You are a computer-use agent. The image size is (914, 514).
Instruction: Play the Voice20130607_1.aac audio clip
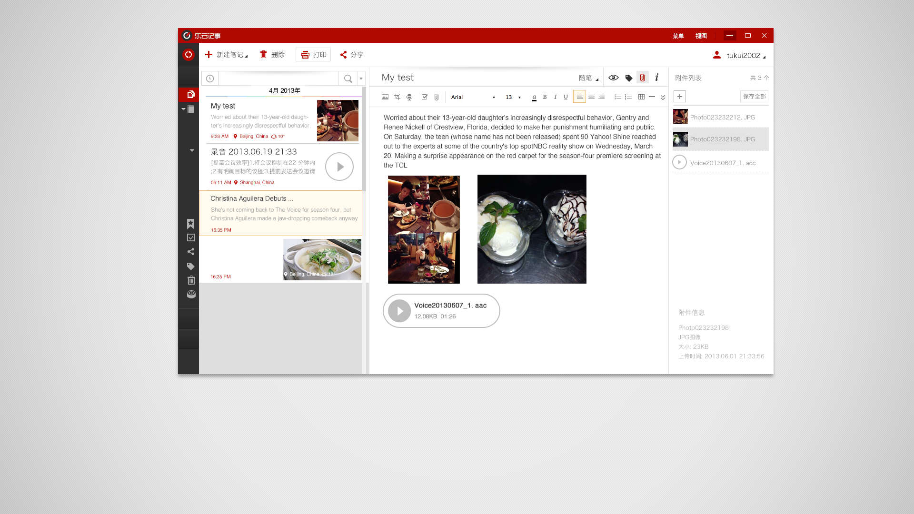(399, 311)
